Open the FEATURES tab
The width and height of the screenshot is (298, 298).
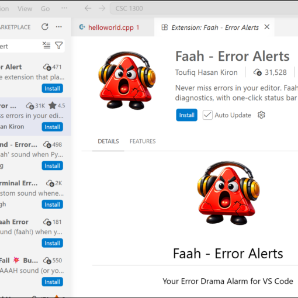(143, 141)
